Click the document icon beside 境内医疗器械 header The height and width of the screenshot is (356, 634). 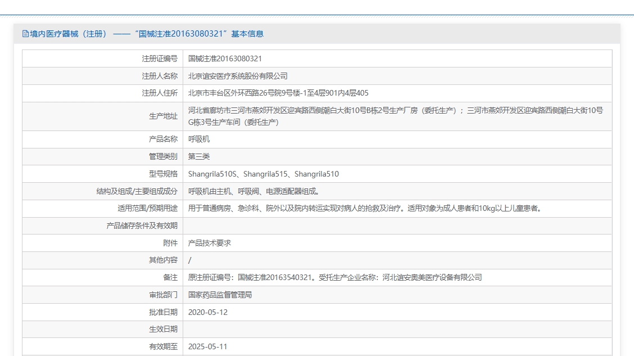pos(25,34)
